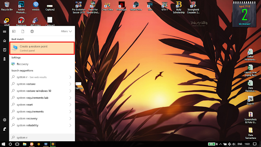Viewport: 261px width, 147px height.
Task: Open the devices icon in the search sidebar
Action: [x=4, y=59]
